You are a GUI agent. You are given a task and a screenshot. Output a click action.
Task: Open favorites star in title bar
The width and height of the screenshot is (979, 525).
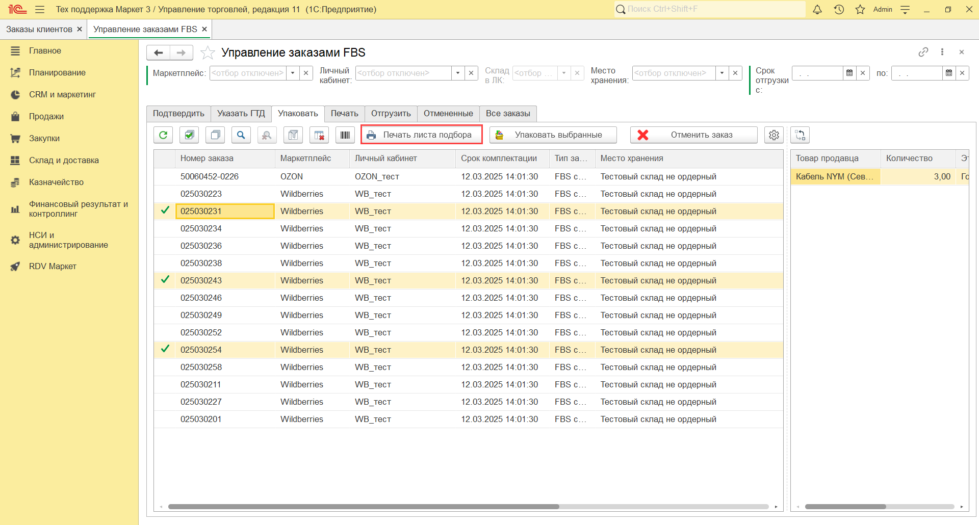pyautogui.click(x=860, y=9)
